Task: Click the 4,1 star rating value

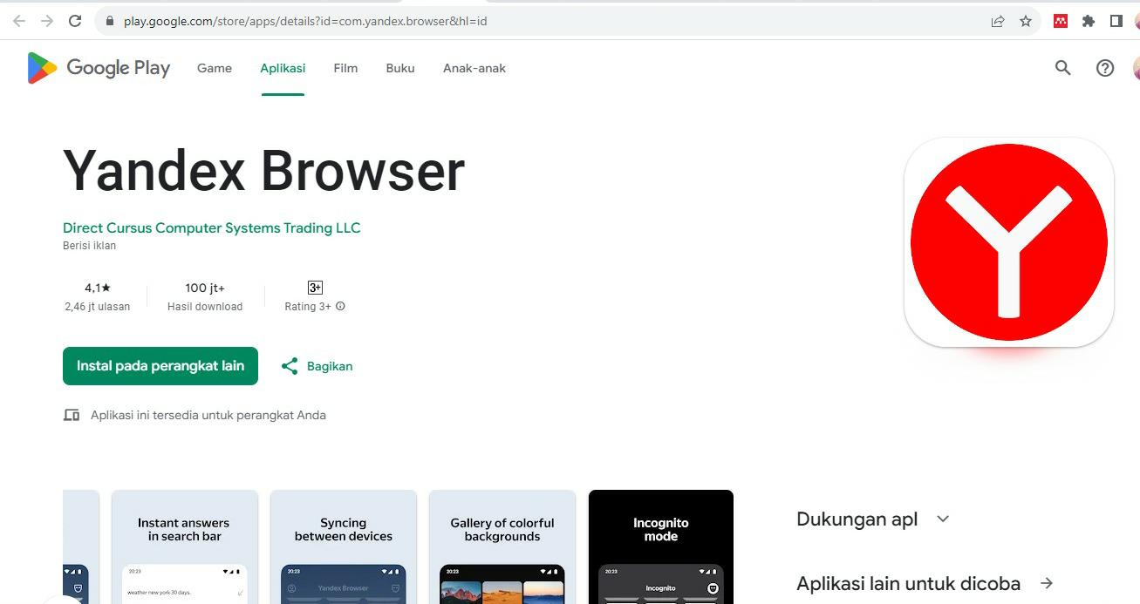Action: [x=98, y=288]
